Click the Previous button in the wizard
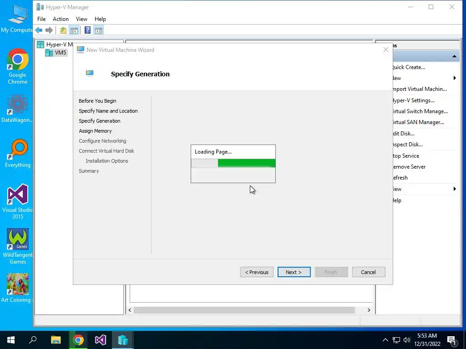This screenshot has width=466, height=349. coord(257,272)
